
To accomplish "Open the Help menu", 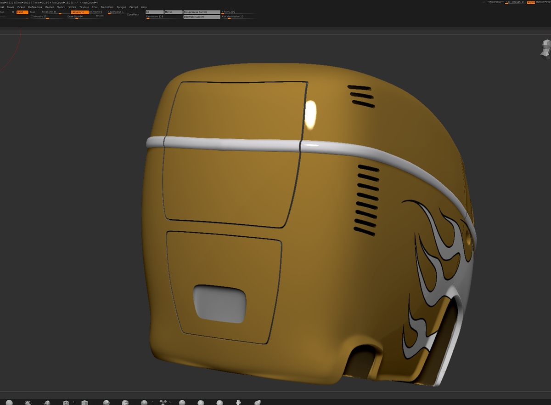I will click(x=144, y=7).
